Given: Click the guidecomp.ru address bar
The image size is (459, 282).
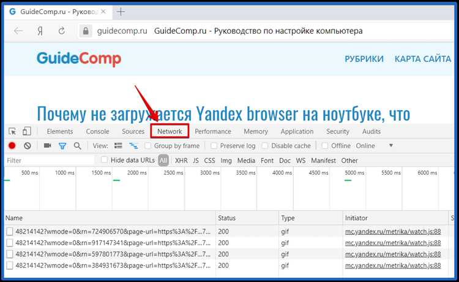Looking at the screenshot, I should click(122, 31).
